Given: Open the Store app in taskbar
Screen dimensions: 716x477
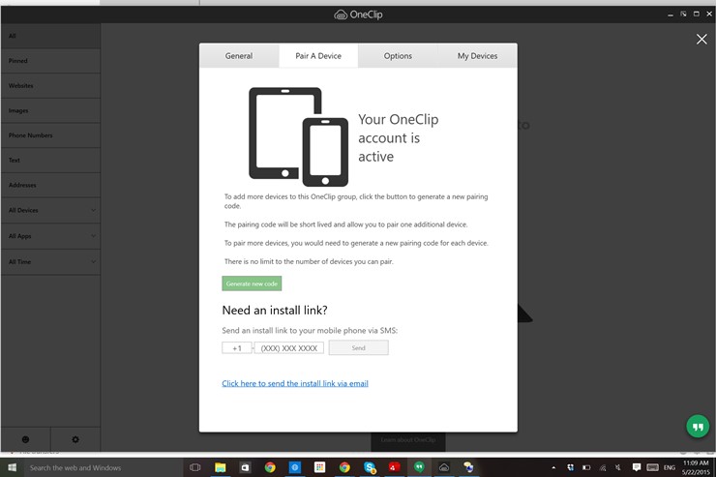Looking at the screenshot, I should point(245,467).
